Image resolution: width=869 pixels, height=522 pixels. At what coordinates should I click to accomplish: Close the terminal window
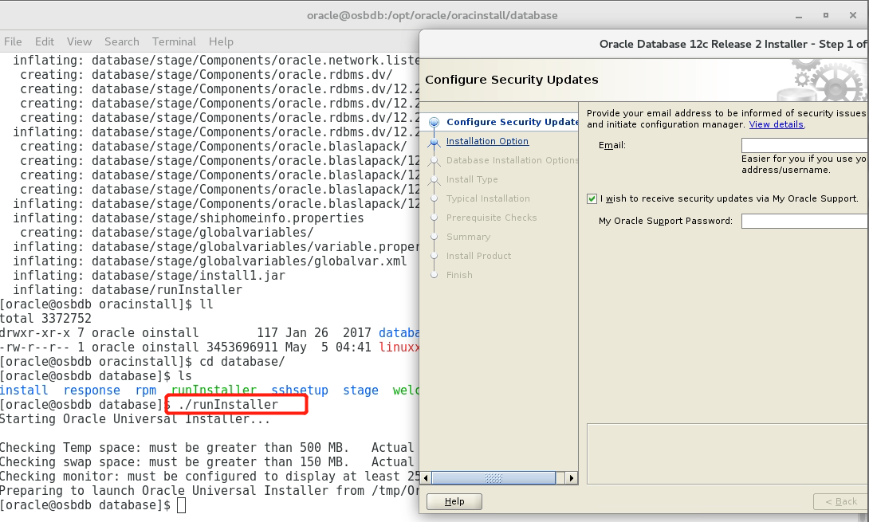[x=853, y=15]
